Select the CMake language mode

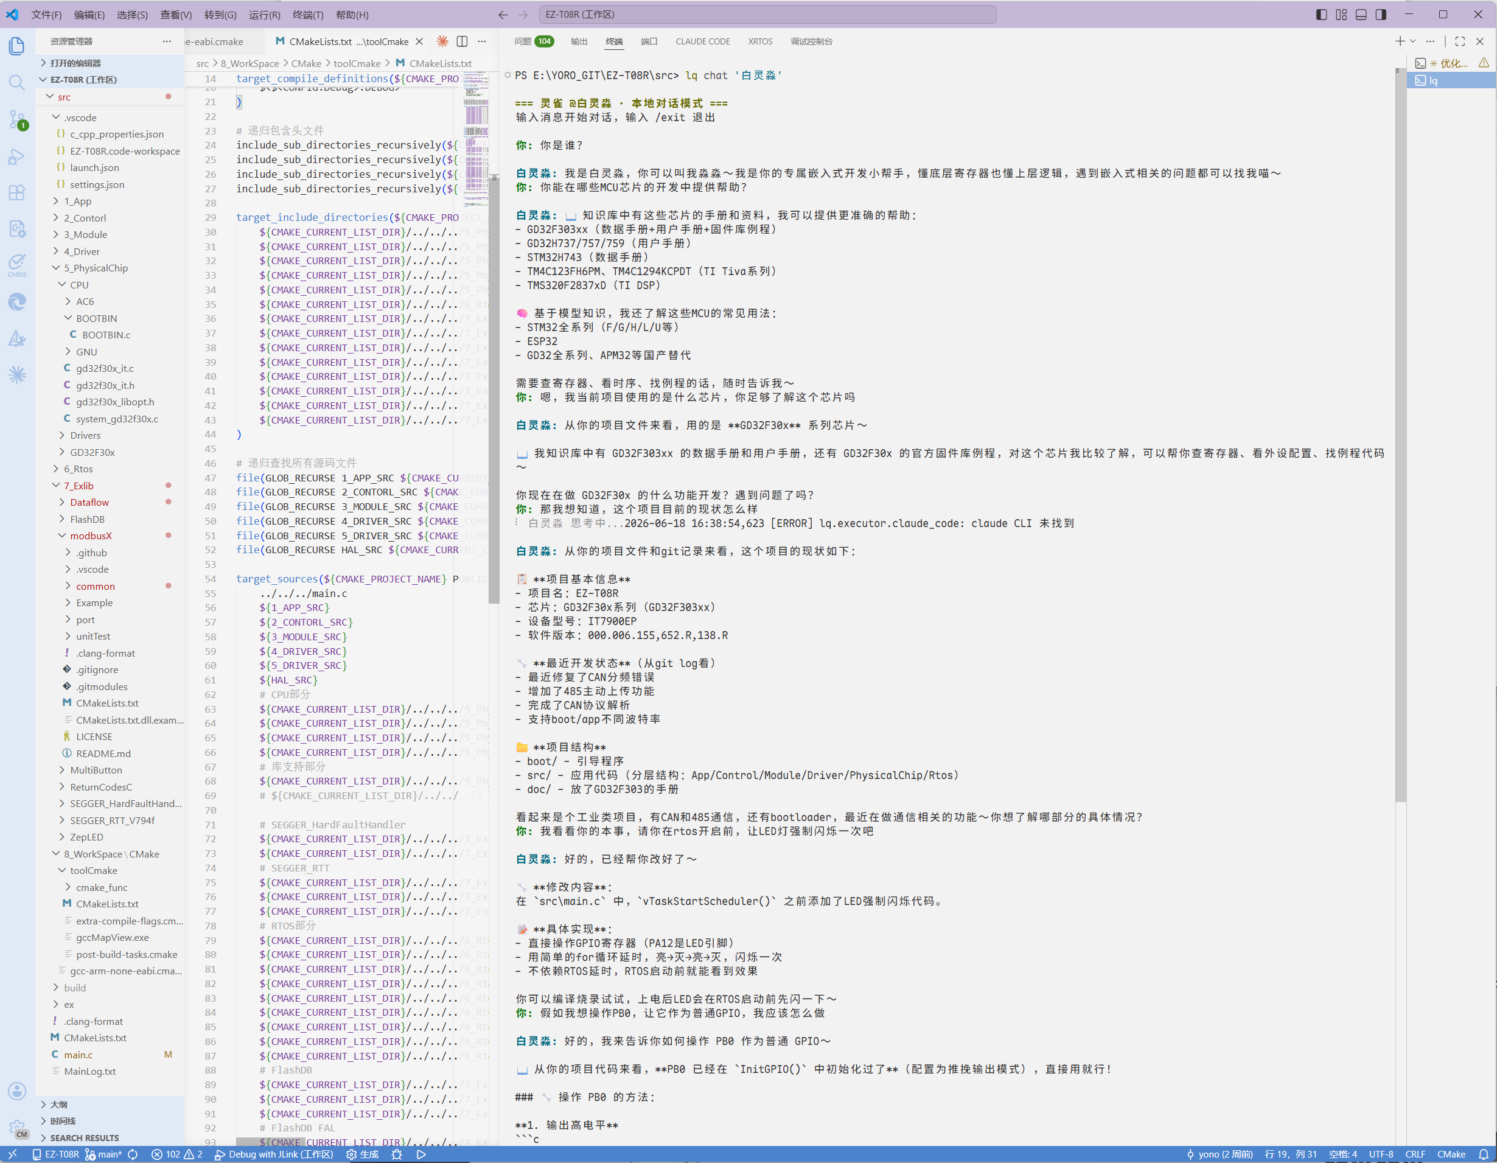click(x=1451, y=1154)
